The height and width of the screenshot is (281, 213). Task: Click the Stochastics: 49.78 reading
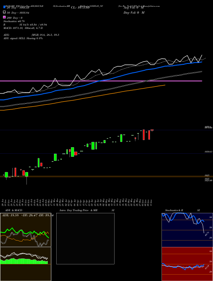pyautogui.click(x=14, y=21)
